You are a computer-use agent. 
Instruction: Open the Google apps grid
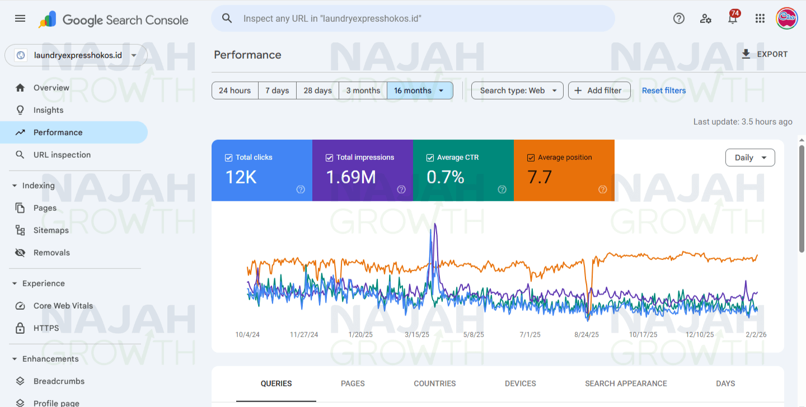click(760, 18)
